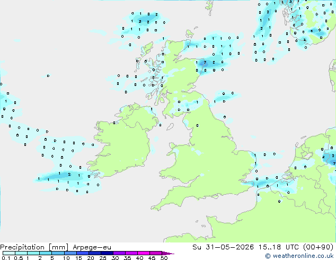Click the '(00+90)' forecast offset text
This screenshot has width=336, height=260.
[318, 247]
